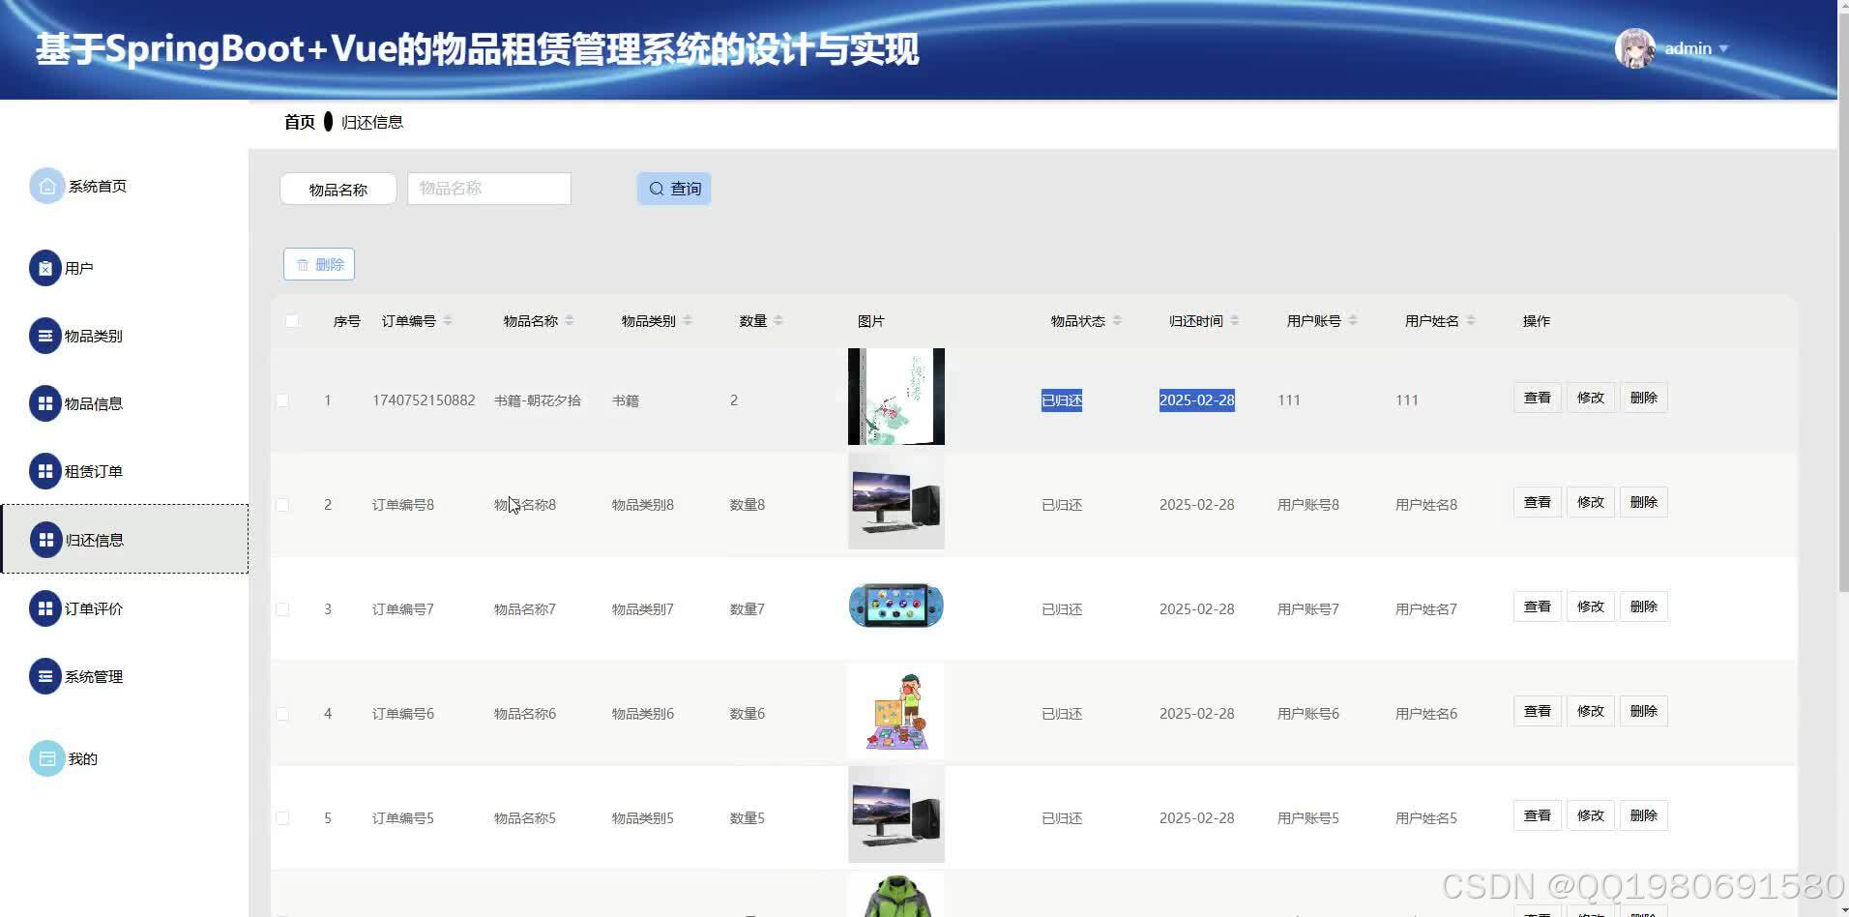Screen dimensions: 1849x917
Task: Select the 系统首页 home icon in the sidebar
Action: (46, 186)
